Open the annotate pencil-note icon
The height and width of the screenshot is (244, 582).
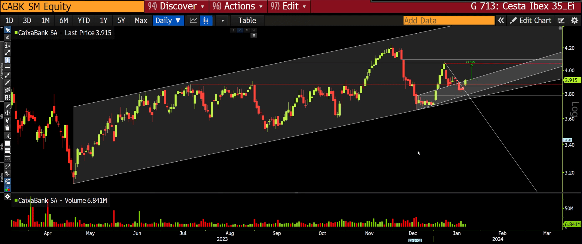click(x=561, y=20)
